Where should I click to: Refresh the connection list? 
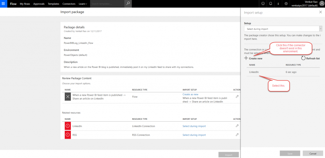[310, 58]
